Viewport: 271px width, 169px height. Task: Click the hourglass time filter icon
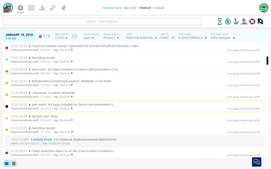[x=220, y=22]
